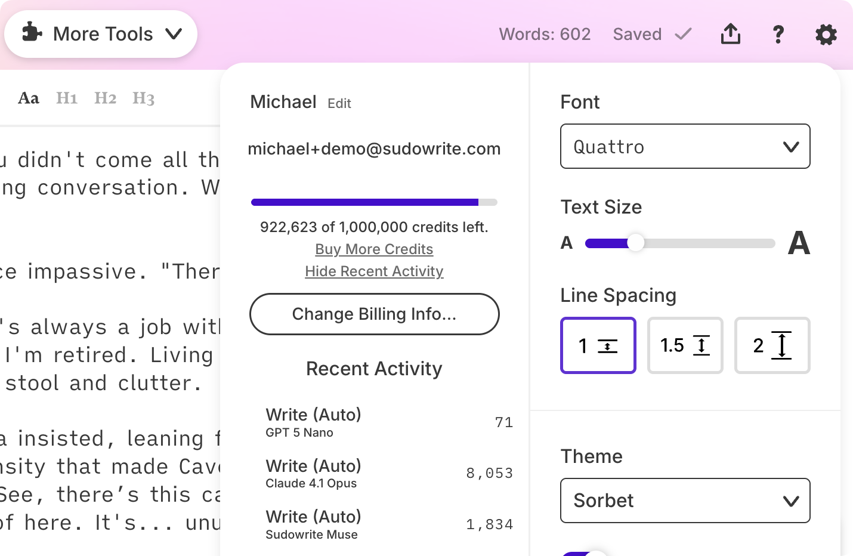Image resolution: width=853 pixels, height=556 pixels.
Task: Click the large A text size icon
Action: 799,243
